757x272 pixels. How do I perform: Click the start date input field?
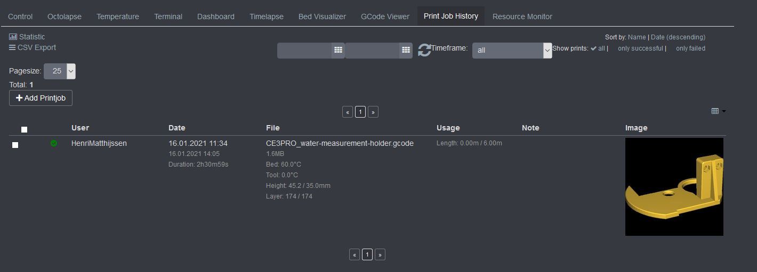[x=305, y=50]
